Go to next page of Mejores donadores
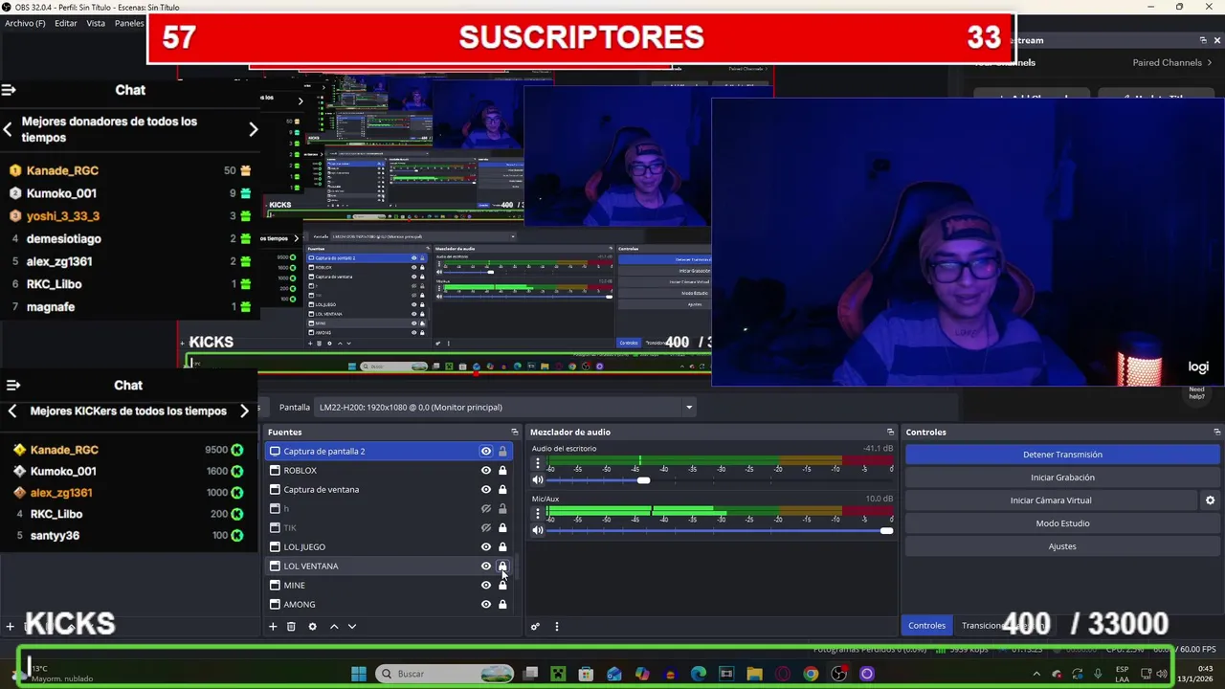The width and height of the screenshot is (1225, 689). click(x=254, y=129)
